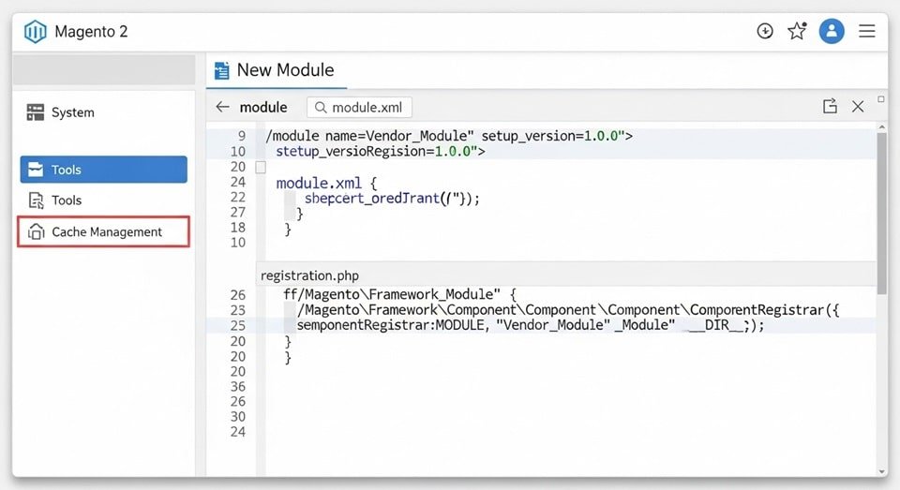Click the magnifier icon in search box
This screenshot has height=490, width=900.
(321, 108)
